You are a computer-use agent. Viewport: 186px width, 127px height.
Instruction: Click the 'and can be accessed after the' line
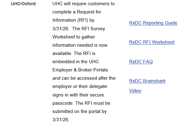84,78
